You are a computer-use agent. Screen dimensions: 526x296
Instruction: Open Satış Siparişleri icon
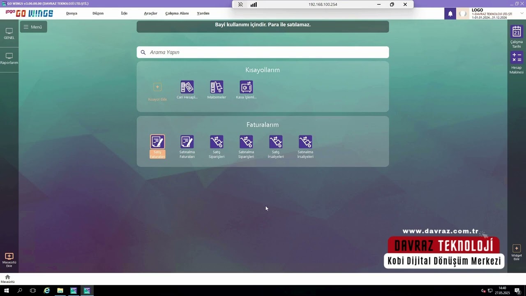[217, 142]
